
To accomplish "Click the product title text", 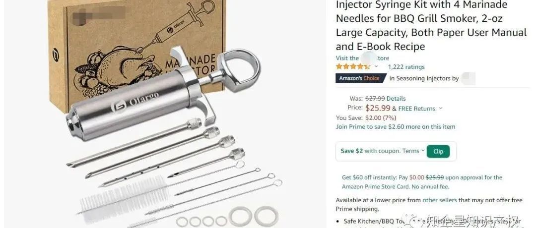I will point(431,26).
